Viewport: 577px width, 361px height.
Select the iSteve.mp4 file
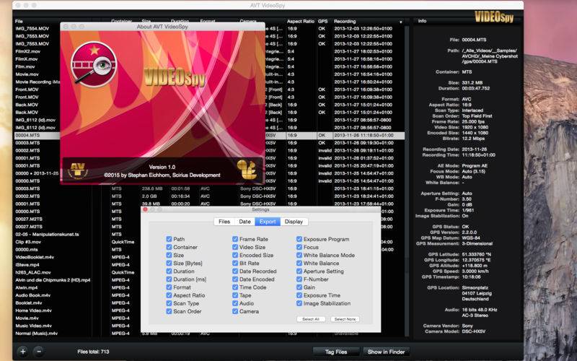point(27,264)
